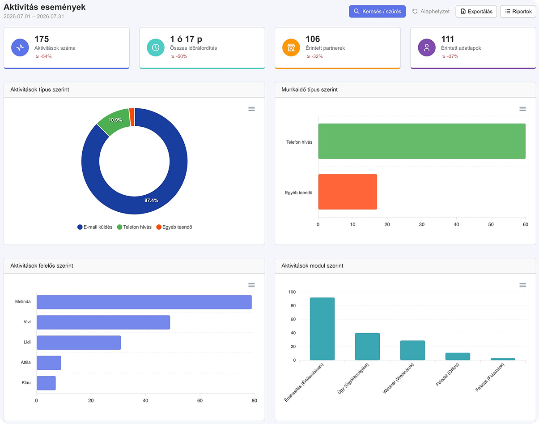Toggle the E-mail küldés legend item
The width and height of the screenshot is (539, 424).
tap(95, 227)
